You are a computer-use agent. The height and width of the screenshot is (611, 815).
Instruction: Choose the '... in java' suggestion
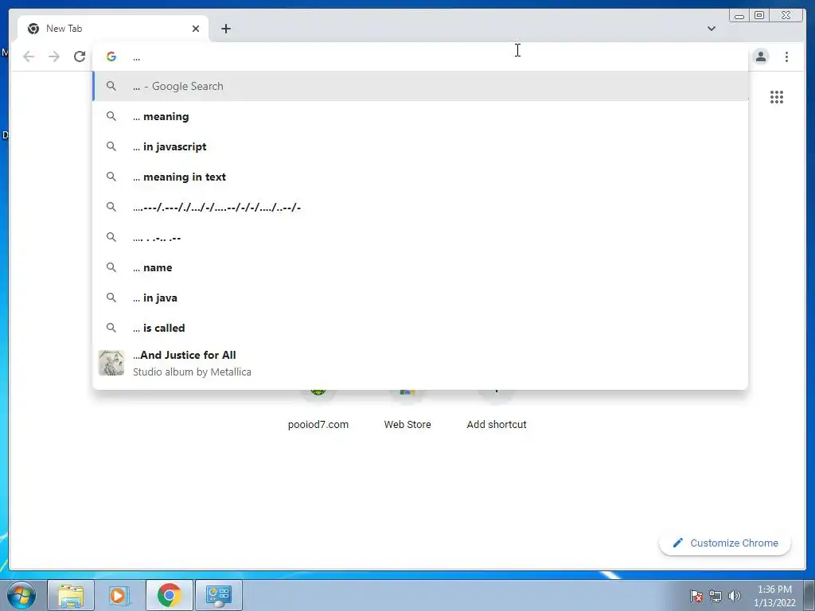pos(420,298)
